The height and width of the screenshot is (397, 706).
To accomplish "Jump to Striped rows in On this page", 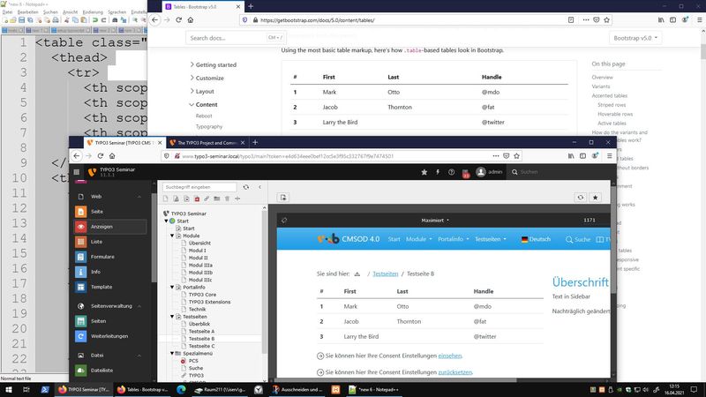I will point(612,105).
